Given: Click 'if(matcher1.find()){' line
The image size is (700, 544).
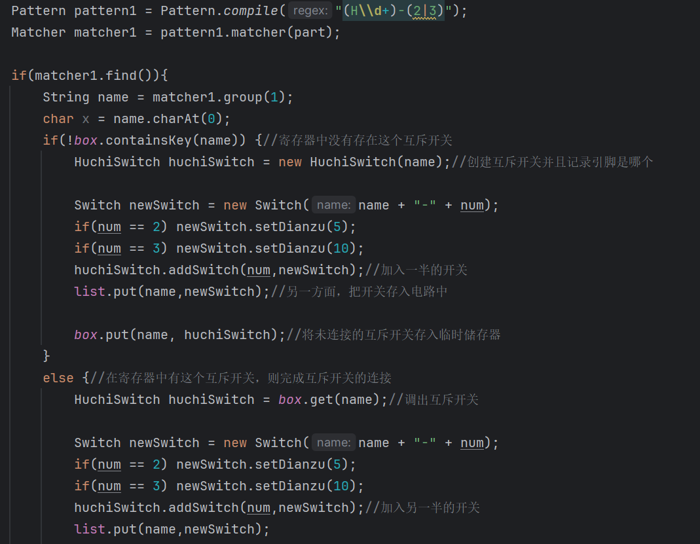Looking at the screenshot, I should coord(90,75).
